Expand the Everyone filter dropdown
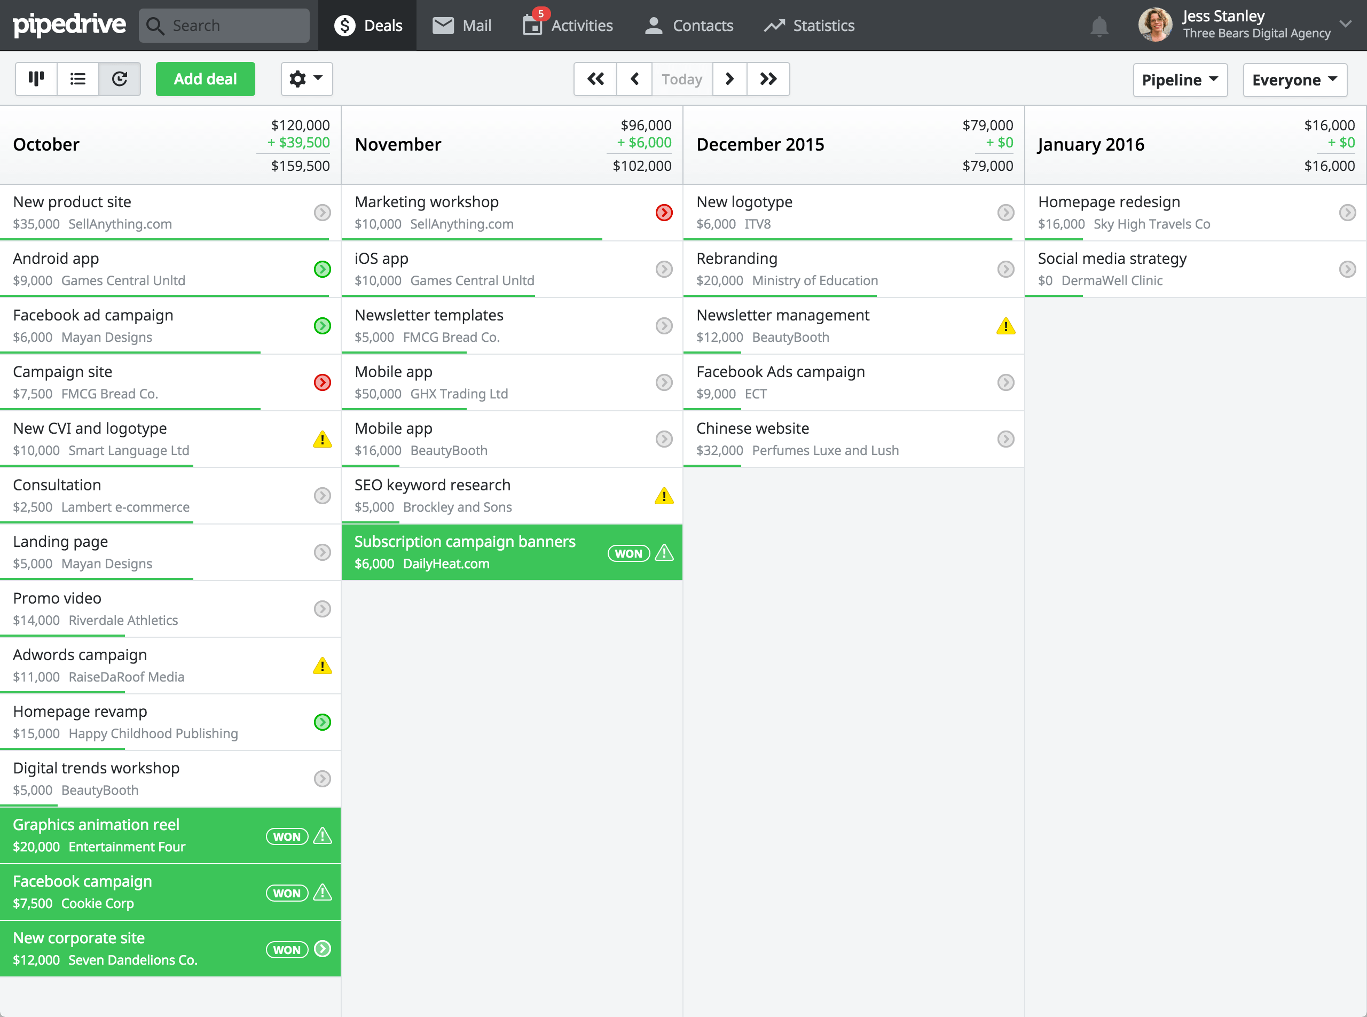The height and width of the screenshot is (1017, 1367). tap(1293, 78)
